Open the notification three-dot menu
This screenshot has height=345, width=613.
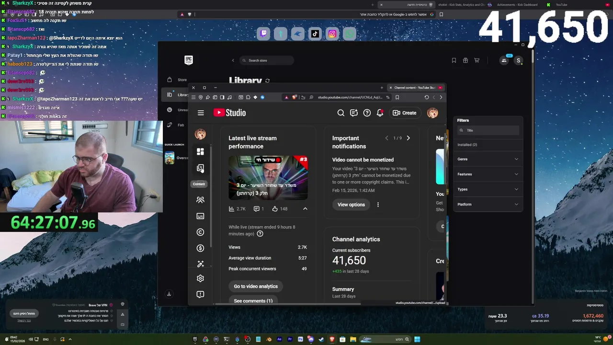[x=378, y=205]
